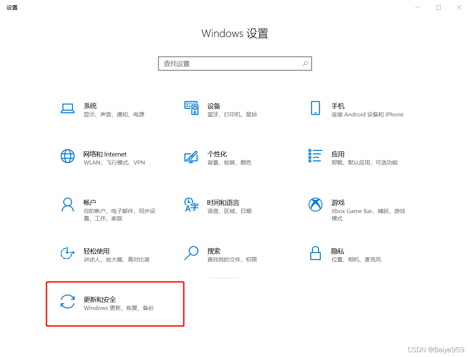Choose the 更新和安全 heading

pos(100,300)
